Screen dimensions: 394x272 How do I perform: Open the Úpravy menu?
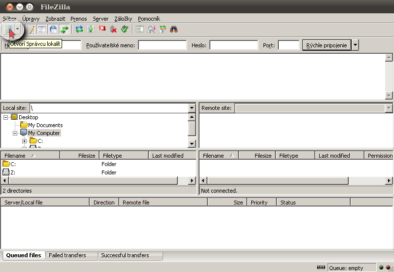[31, 19]
